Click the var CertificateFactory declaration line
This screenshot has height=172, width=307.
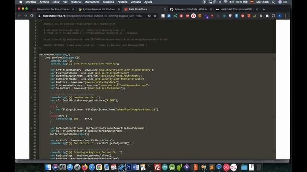pos(102,70)
